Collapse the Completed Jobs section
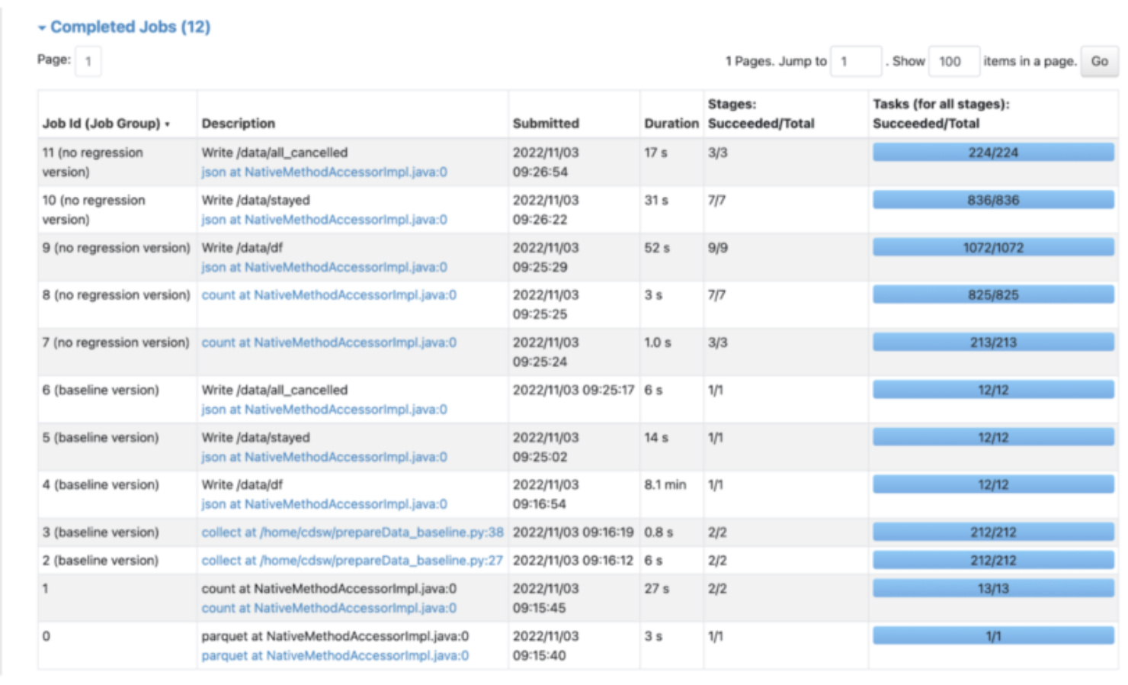 coord(123,27)
